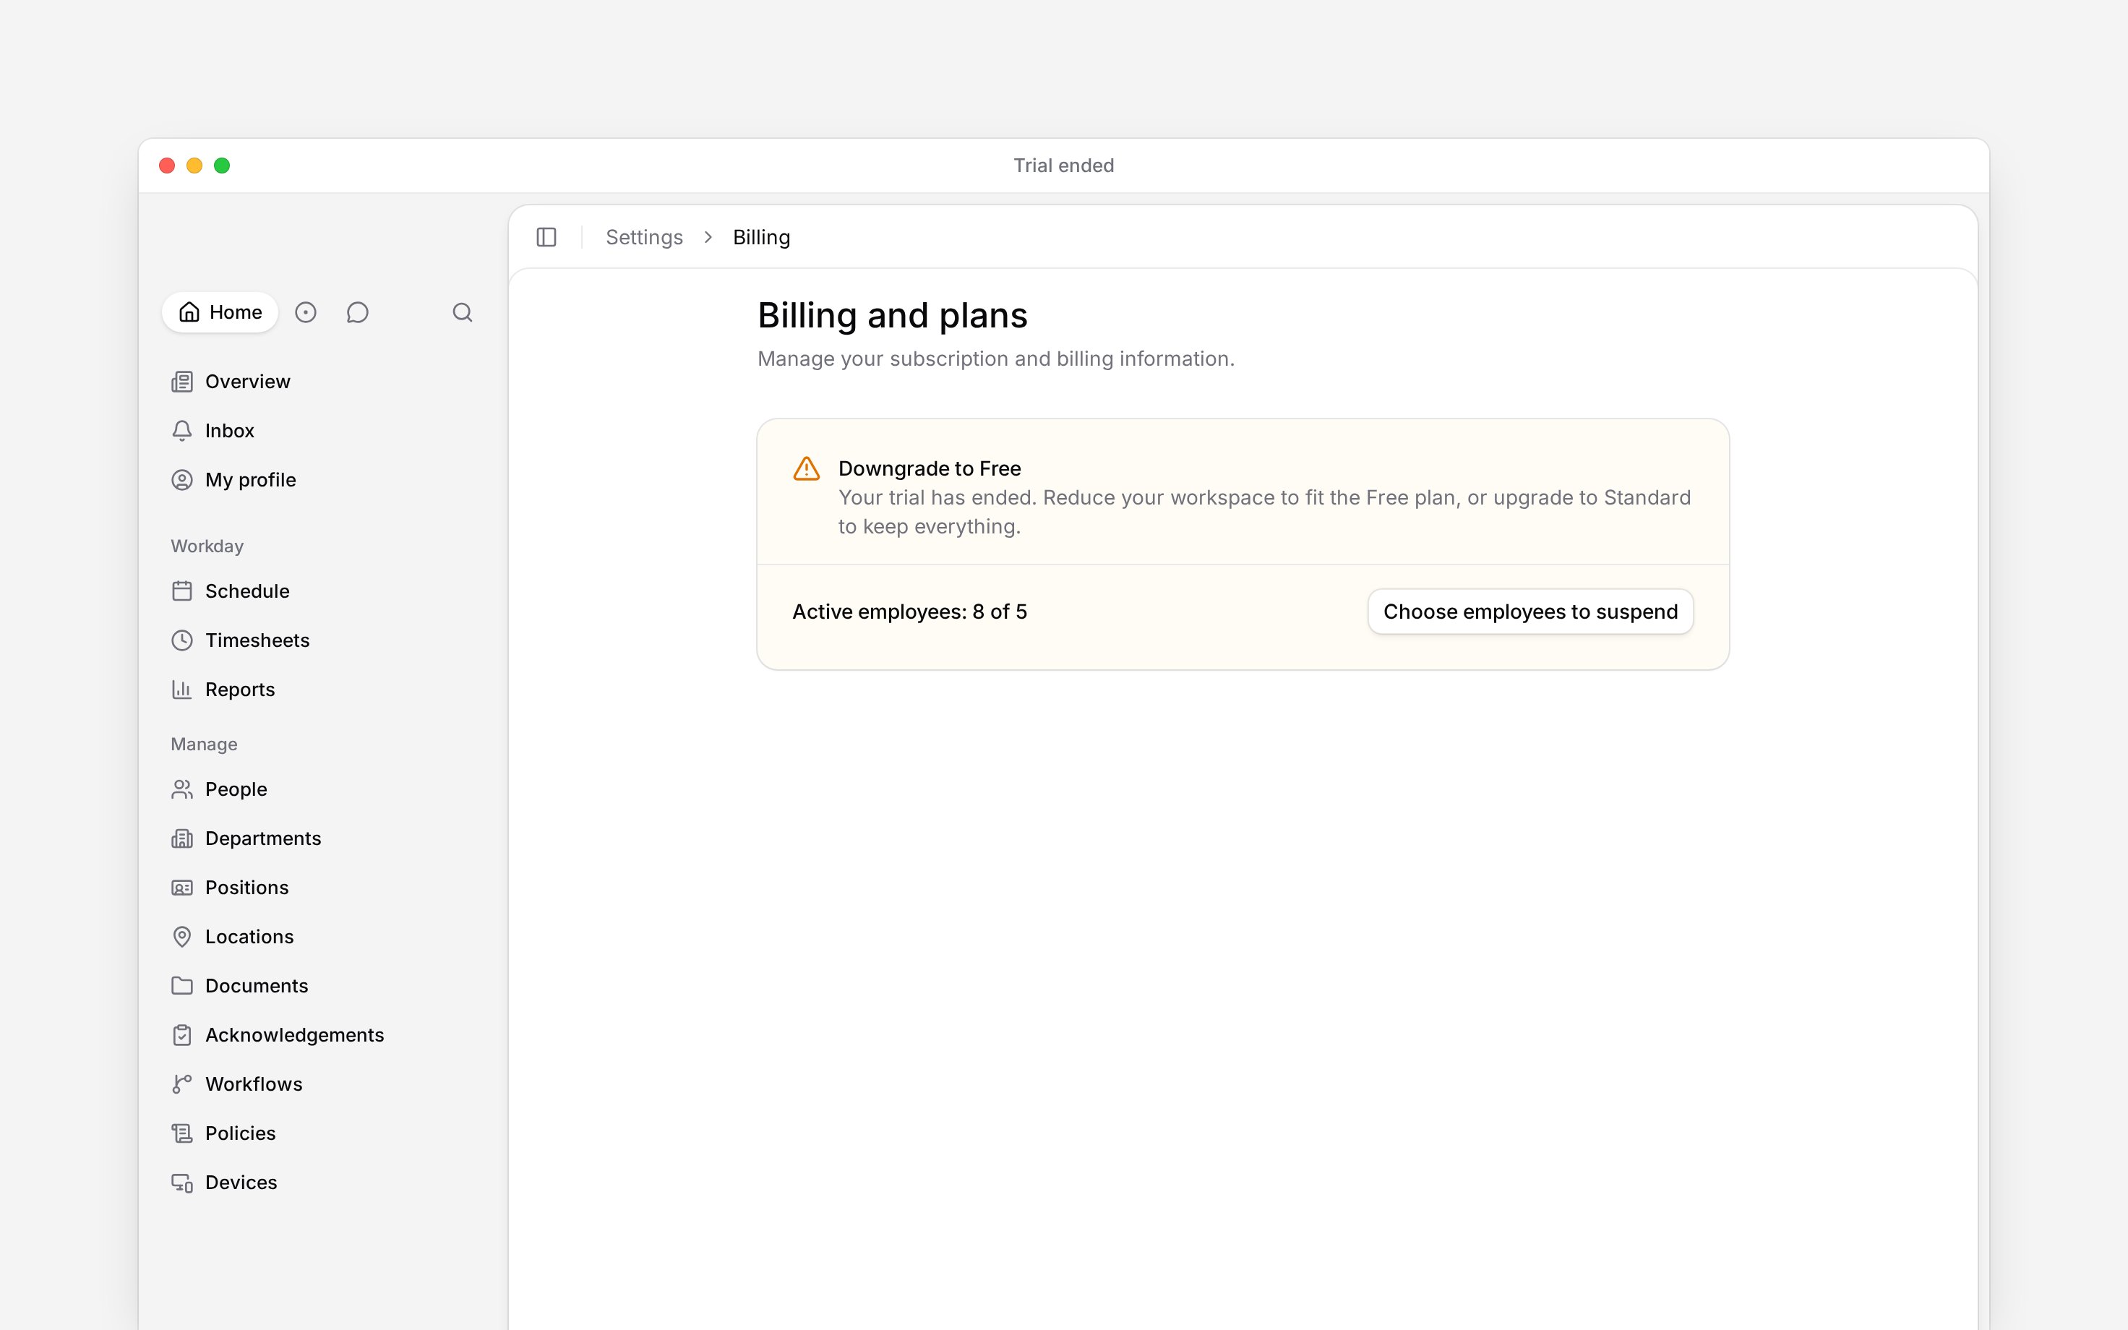Click the Inbox bell icon
Screen dimensions: 2128x1330
182,431
